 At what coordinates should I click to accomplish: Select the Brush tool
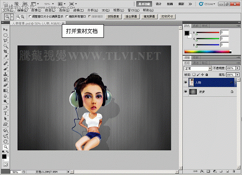point(5,69)
